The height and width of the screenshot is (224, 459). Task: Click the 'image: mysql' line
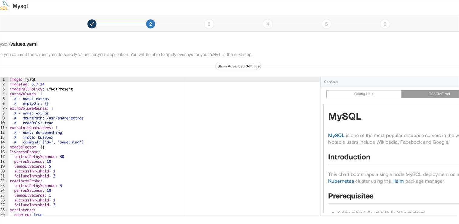pos(23,79)
